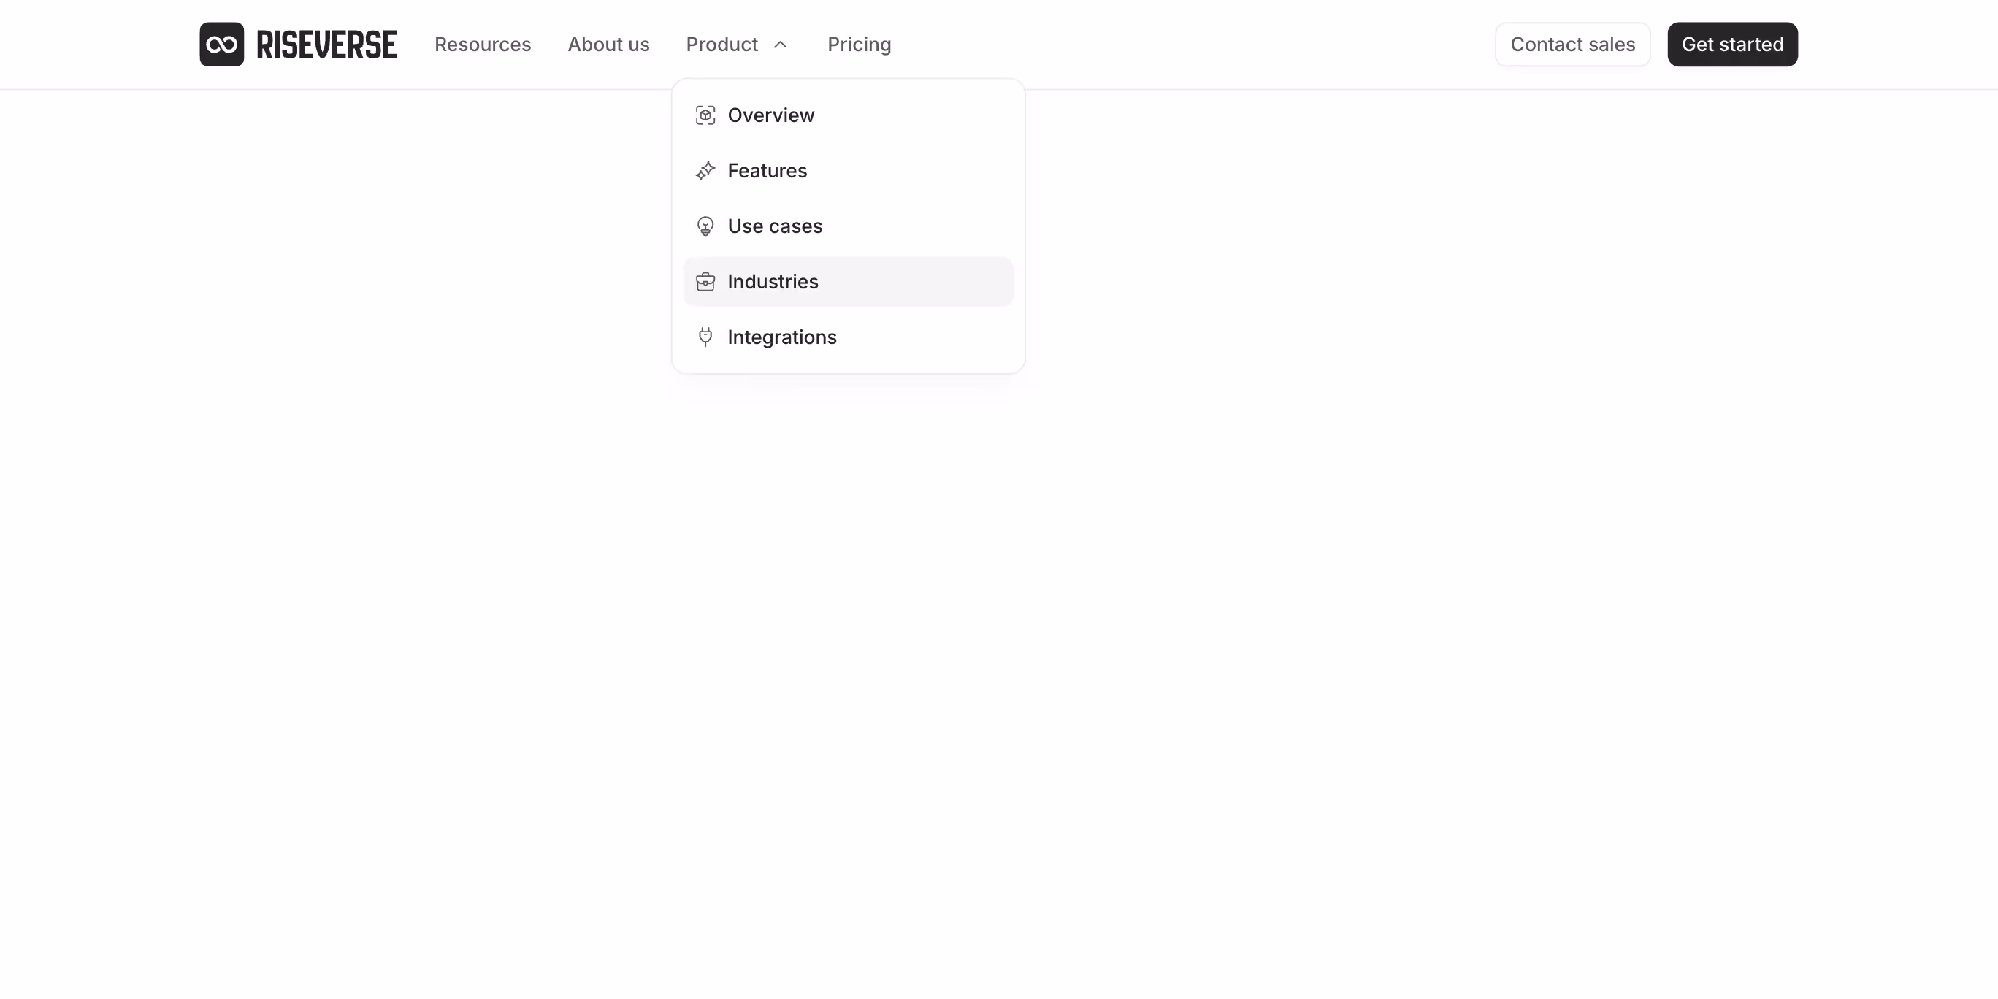1998x999 pixels.
Task: Select Integrations from the open menu
Action: click(782, 337)
